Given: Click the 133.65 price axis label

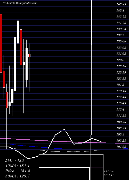Looking at the screenshot, I should [121, 48].
